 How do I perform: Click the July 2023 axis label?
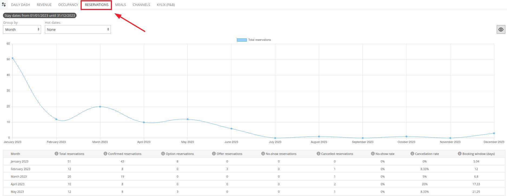(275, 142)
